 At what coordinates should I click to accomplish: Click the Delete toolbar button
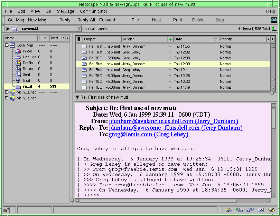point(198,20)
